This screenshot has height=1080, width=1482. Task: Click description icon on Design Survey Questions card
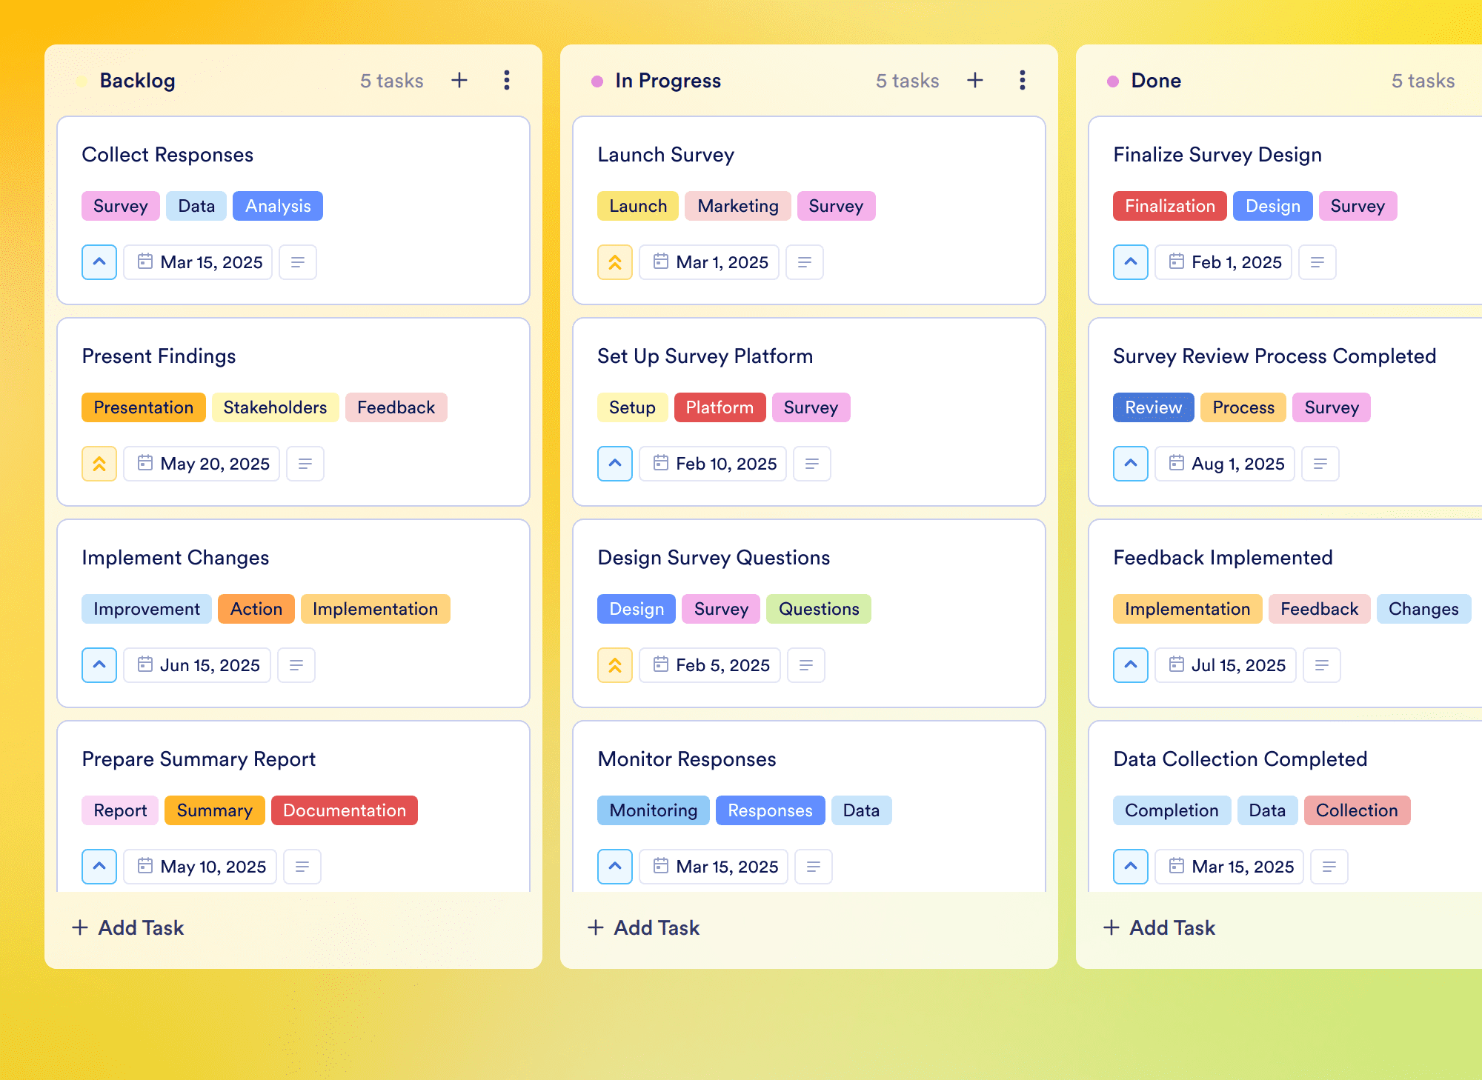[x=806, y=665]
